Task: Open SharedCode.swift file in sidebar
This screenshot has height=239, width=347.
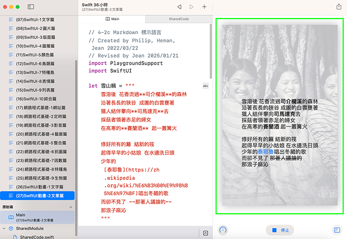Action: pos(37,237)
